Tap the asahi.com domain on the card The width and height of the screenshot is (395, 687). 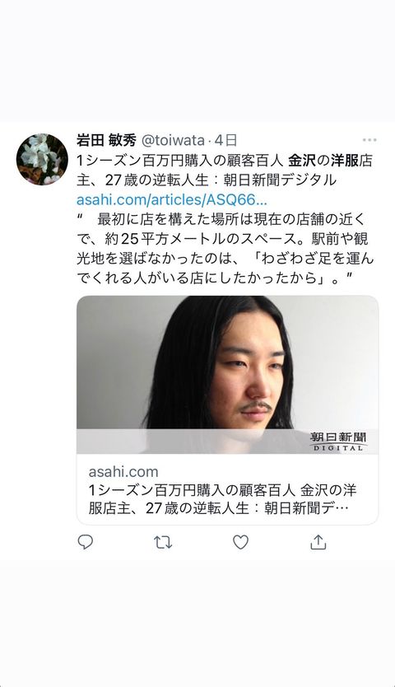pos(123,472)
